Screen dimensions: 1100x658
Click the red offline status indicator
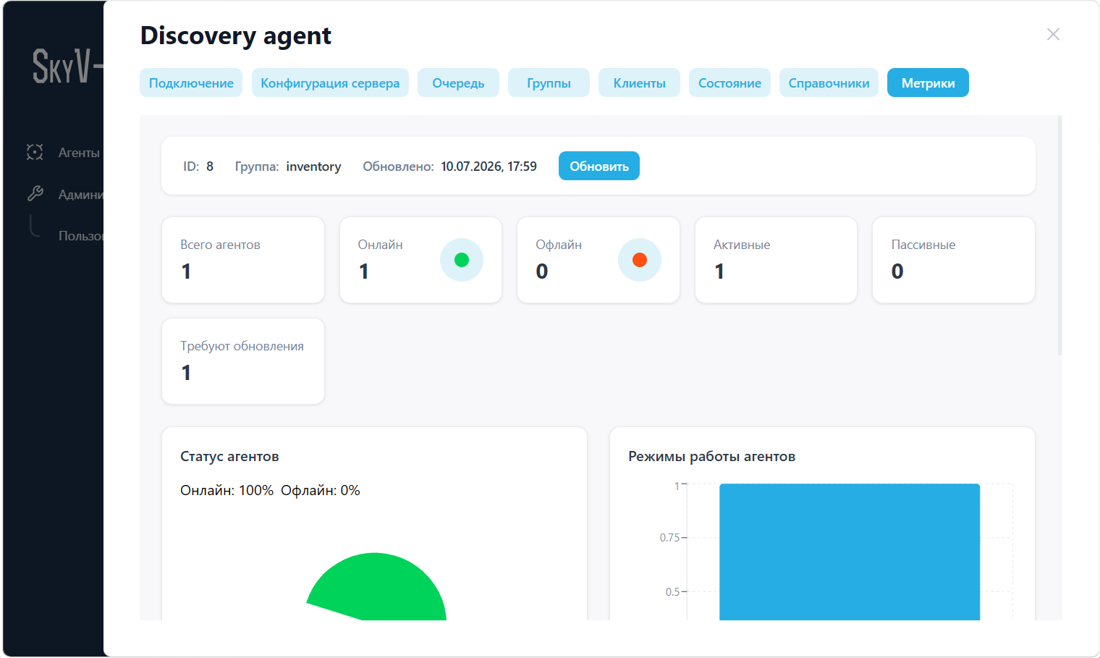tap(640, 260)
